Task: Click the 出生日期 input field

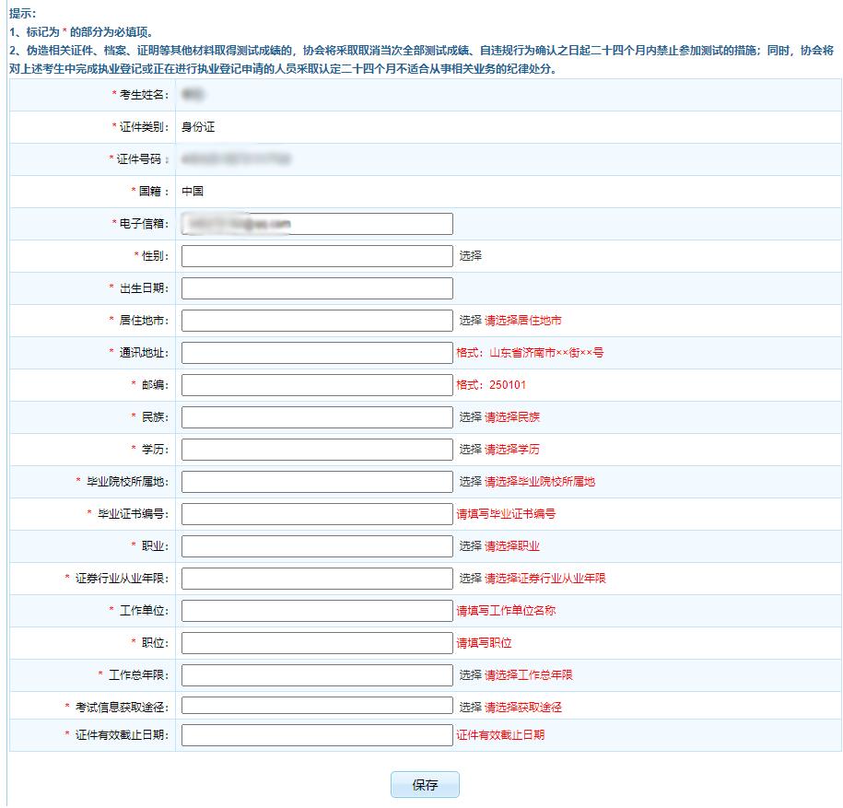Action: 318,287
